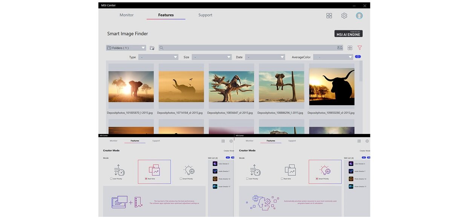This screenshot has width=471, height=219.
Task: Click the MSI AI Engine badge
Action: coord(348,34)
